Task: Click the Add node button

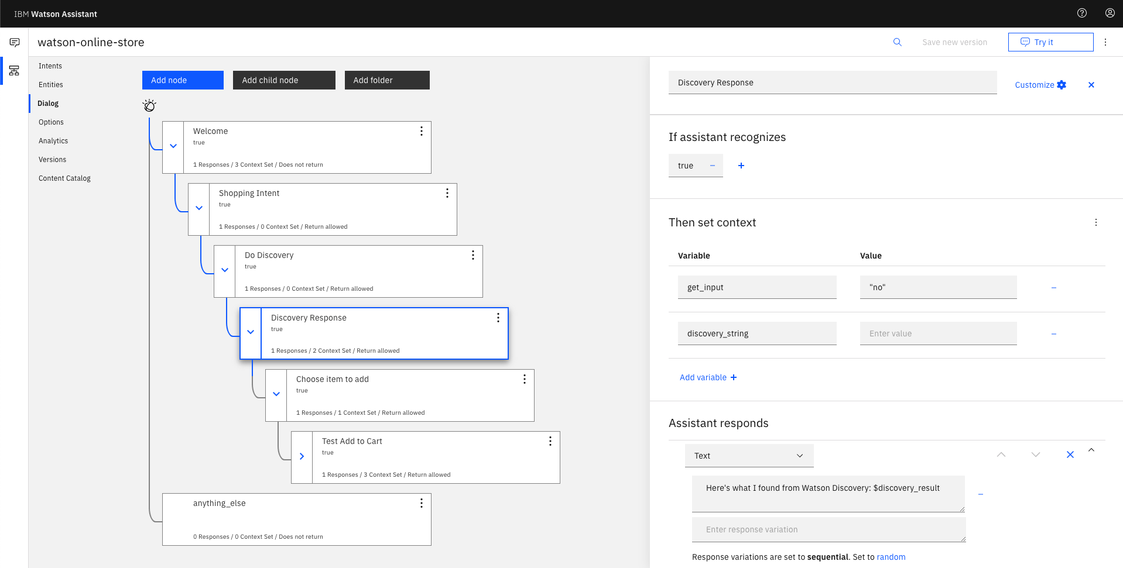Action: 183,80
